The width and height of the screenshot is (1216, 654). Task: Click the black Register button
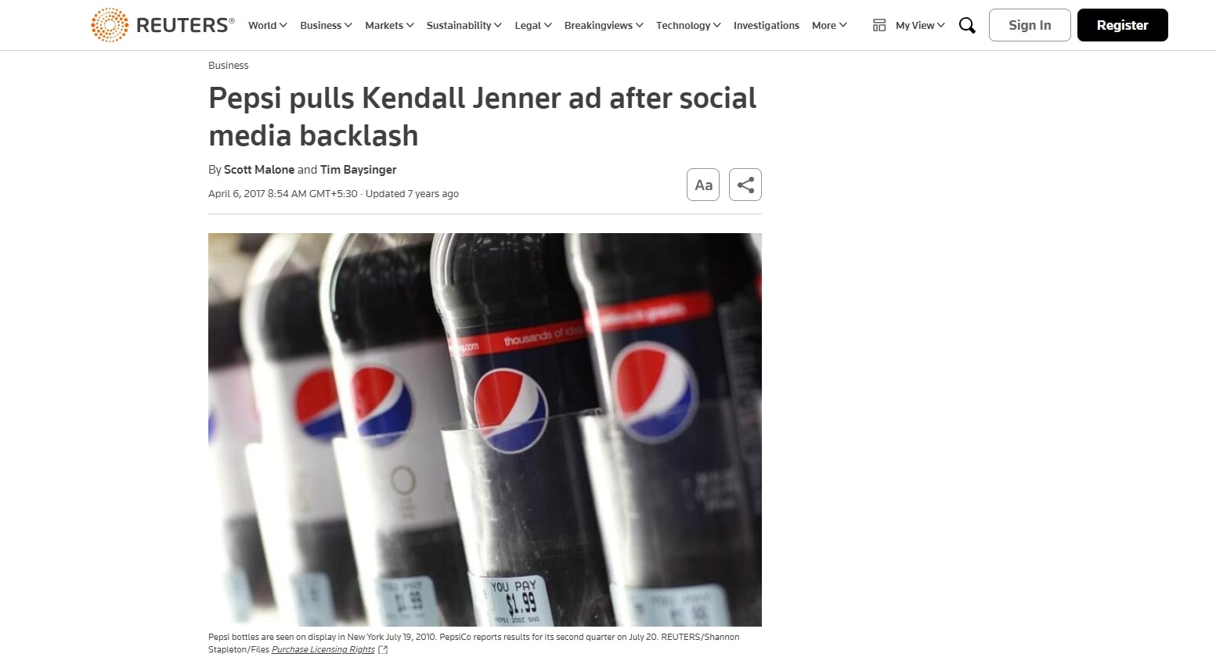point(1122,25)
